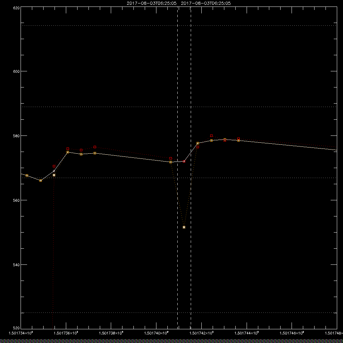The height and width of the screenshot is (343, 343).
Task: Click the first 2017-08-03T06:25:05 timestamp in title
Action: click(152, 3)
